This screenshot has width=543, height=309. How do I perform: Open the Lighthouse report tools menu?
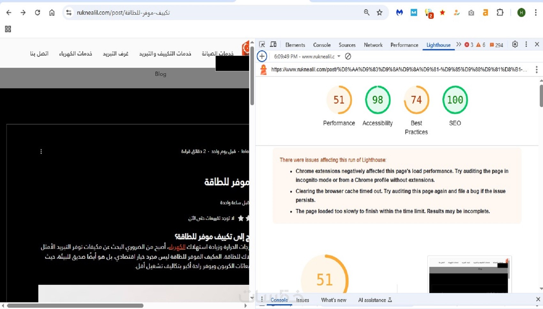[537, 69]
